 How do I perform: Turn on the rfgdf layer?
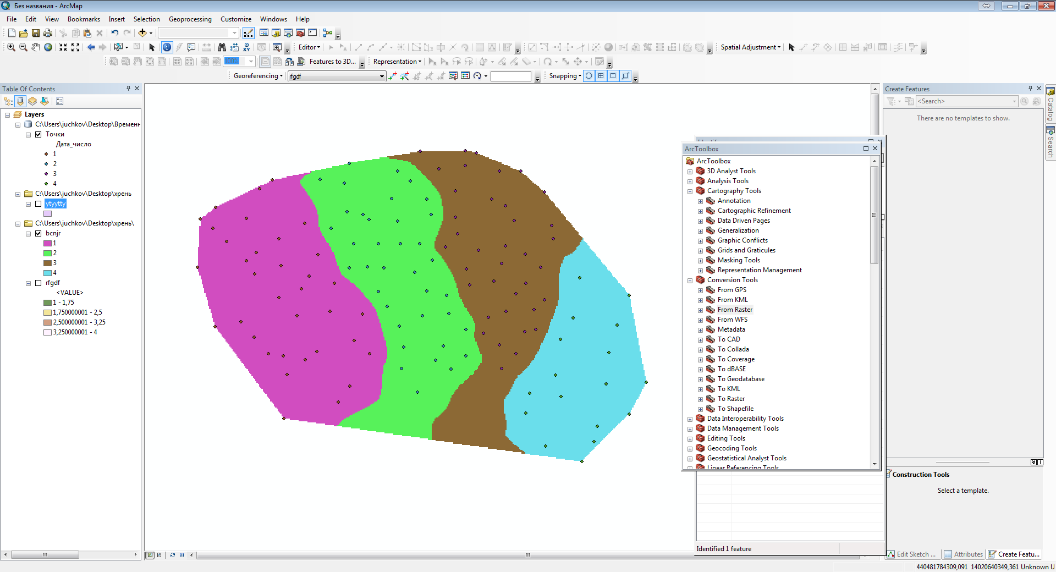click(x=38, y=283)
